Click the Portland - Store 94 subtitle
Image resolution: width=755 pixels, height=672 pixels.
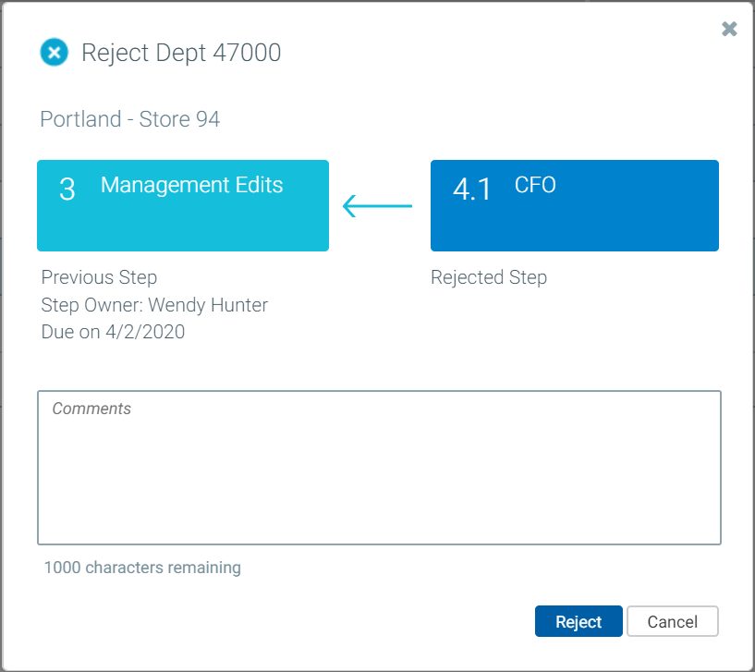(x=130, y=119)
